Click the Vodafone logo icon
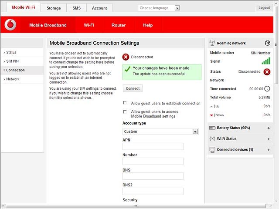 10,25
